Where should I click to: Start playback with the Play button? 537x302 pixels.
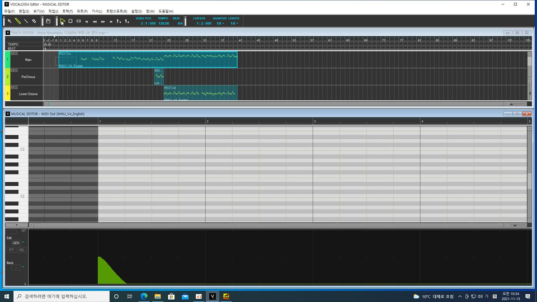[x=62, y=21]
